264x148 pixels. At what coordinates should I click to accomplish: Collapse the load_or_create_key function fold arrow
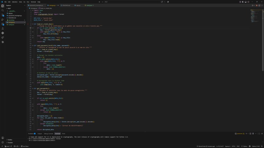(x=33, y=24)
